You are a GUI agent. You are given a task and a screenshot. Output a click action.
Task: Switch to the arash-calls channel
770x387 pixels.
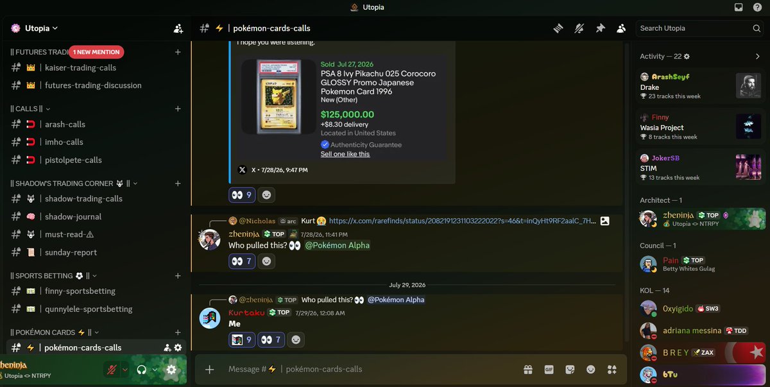95,125
